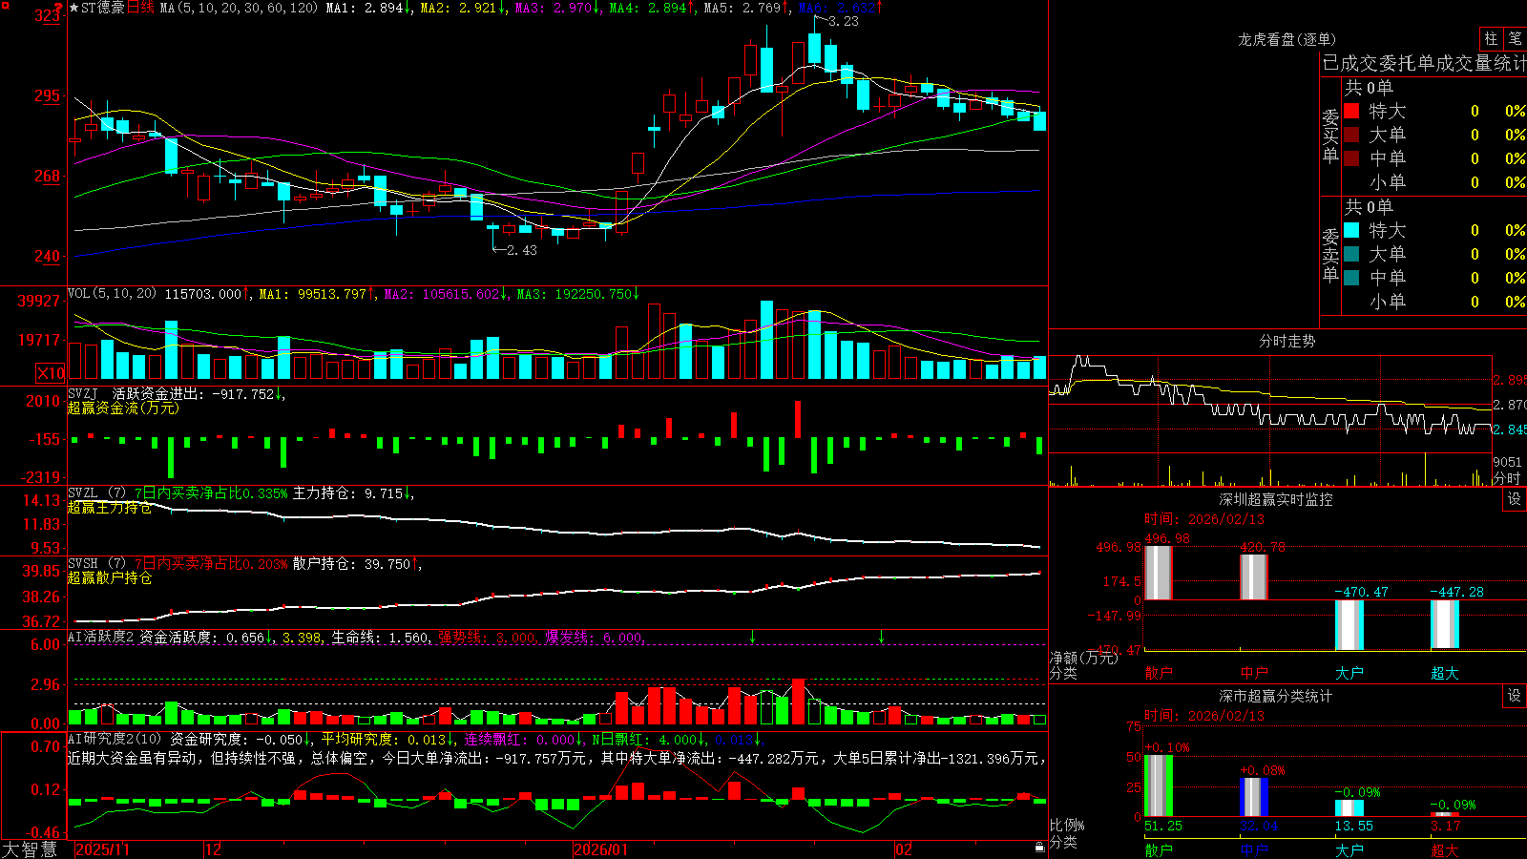The width and height of the screenshot is (1527, 859).
Task: Jump to the 12 month marker on timeline
Action: point(214,849)
